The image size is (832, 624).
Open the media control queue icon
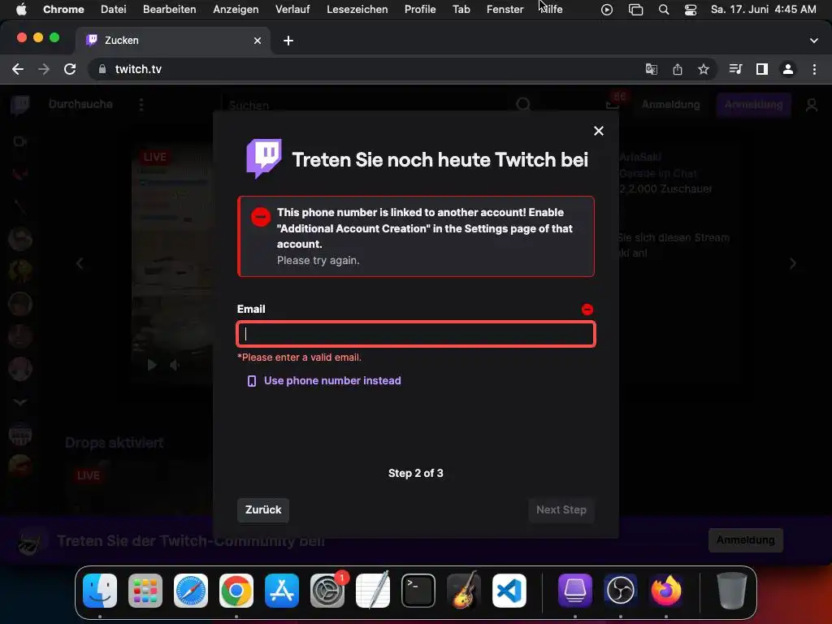click(735, 69)
